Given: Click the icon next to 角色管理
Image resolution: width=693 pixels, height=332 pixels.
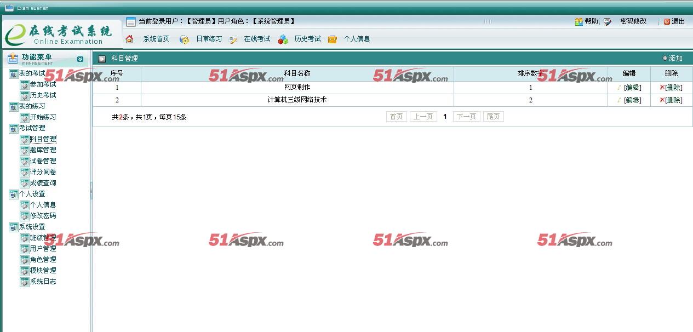Looking at the screenshot, I should (x=24, y=260).
